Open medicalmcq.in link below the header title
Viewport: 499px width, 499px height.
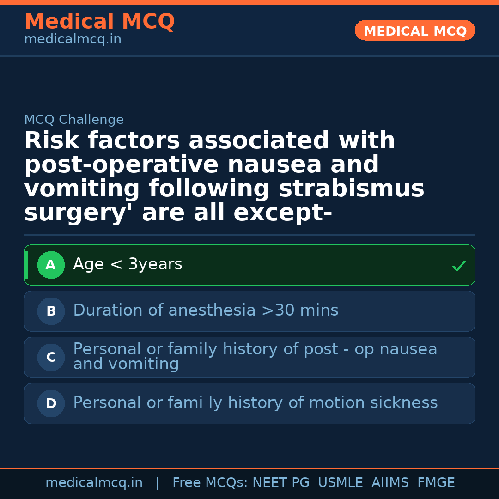pyautogui.click(x=73, y=40)
